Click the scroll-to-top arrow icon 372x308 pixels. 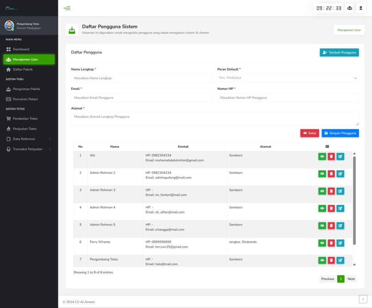point(363,299)
